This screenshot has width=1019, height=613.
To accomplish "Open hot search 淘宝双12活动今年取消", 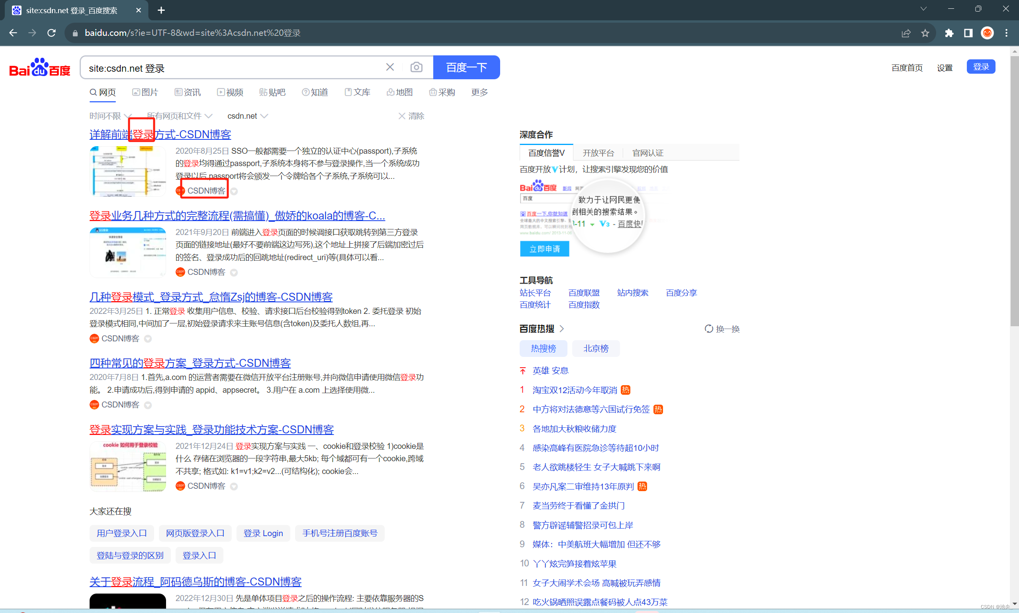I will (574, 390).
